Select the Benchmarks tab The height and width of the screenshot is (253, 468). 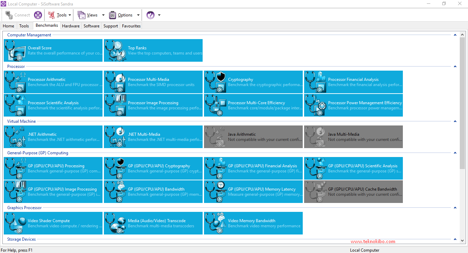click(47, 25)
